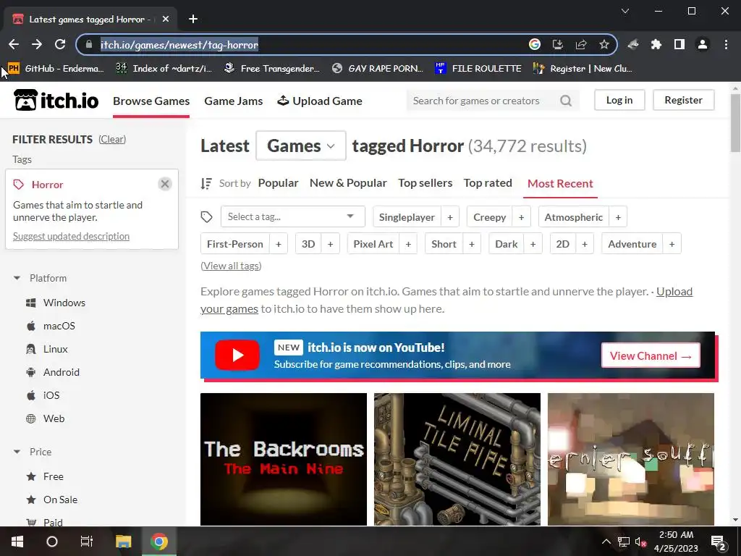The image size is (741, 556).
Task: Sort by Top sellers
Action: point(425,183)
